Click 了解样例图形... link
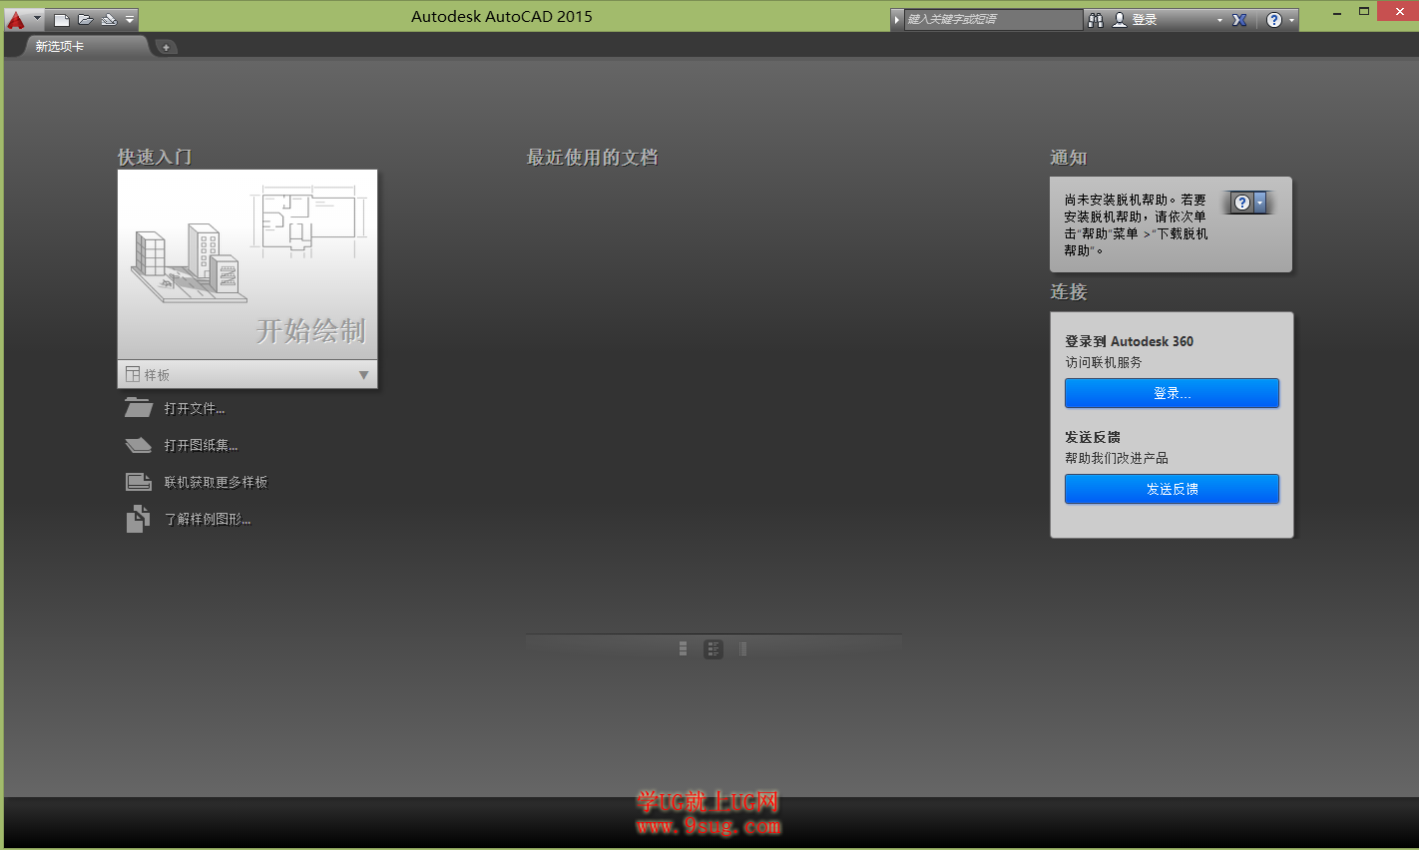This screenshot has height=850, width=1419. tap(208, 520)
